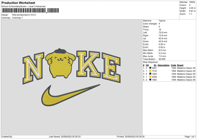Click the yellow swatch in stop row 2
The height and width of the screenshot is (139, 197).
(x=150, y=71)
